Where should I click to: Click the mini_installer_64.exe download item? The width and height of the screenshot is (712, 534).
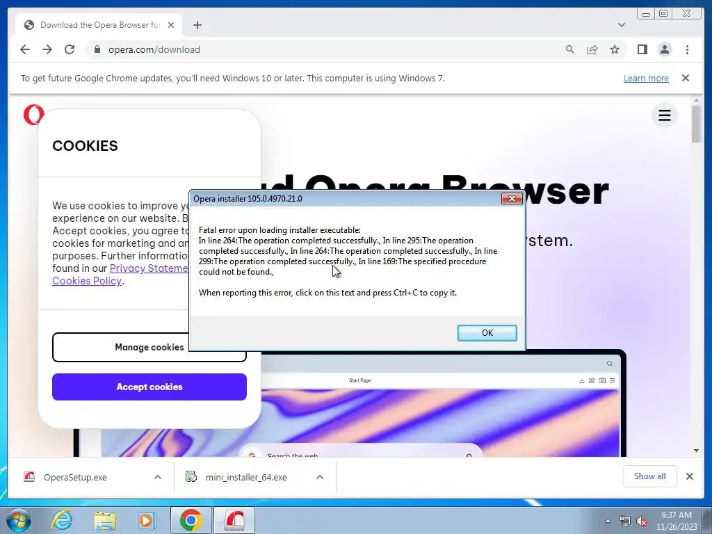pos(246,477)
